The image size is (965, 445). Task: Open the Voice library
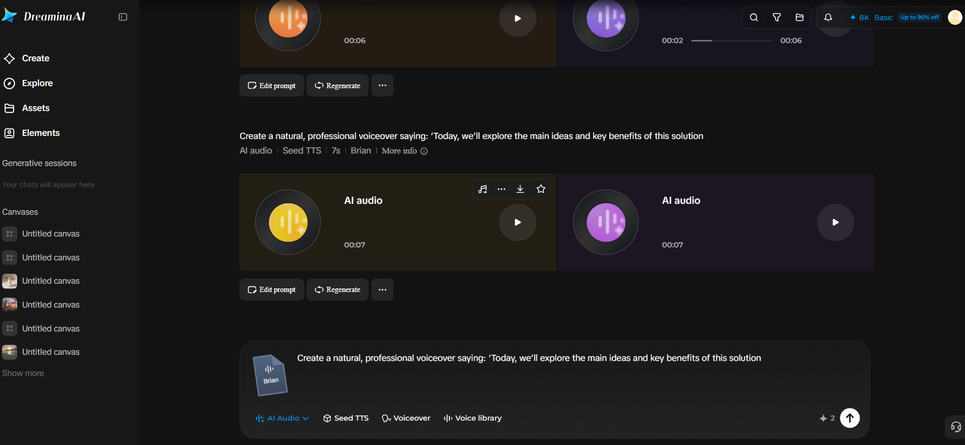(473, 418)
